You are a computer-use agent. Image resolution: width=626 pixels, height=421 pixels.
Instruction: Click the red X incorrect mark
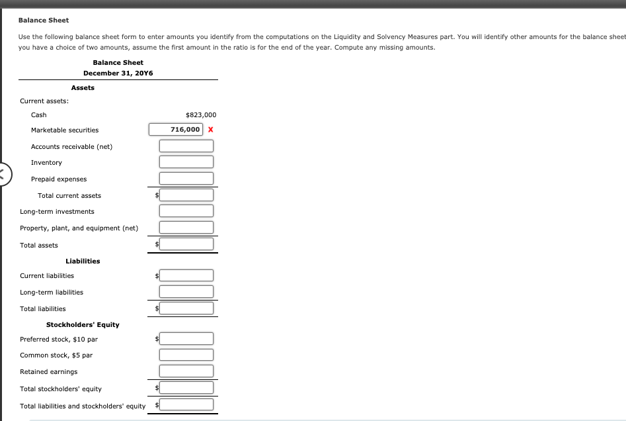(211, 130)
